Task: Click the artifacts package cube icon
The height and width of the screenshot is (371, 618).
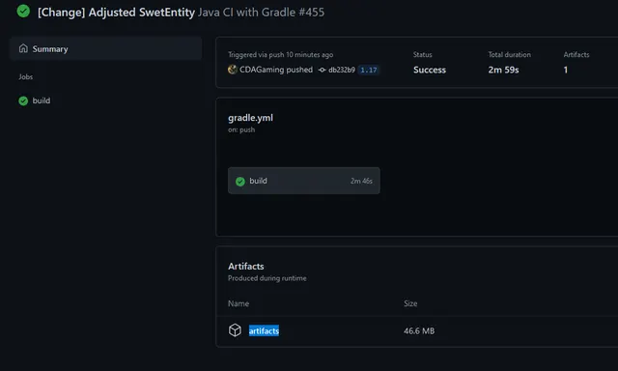Action: tap(235, 330)
